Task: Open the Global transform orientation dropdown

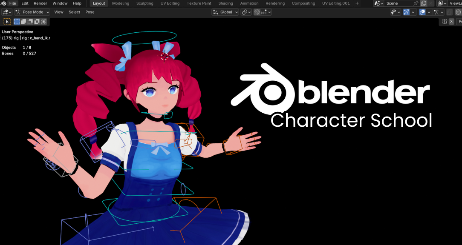Action: click(225, 12)
